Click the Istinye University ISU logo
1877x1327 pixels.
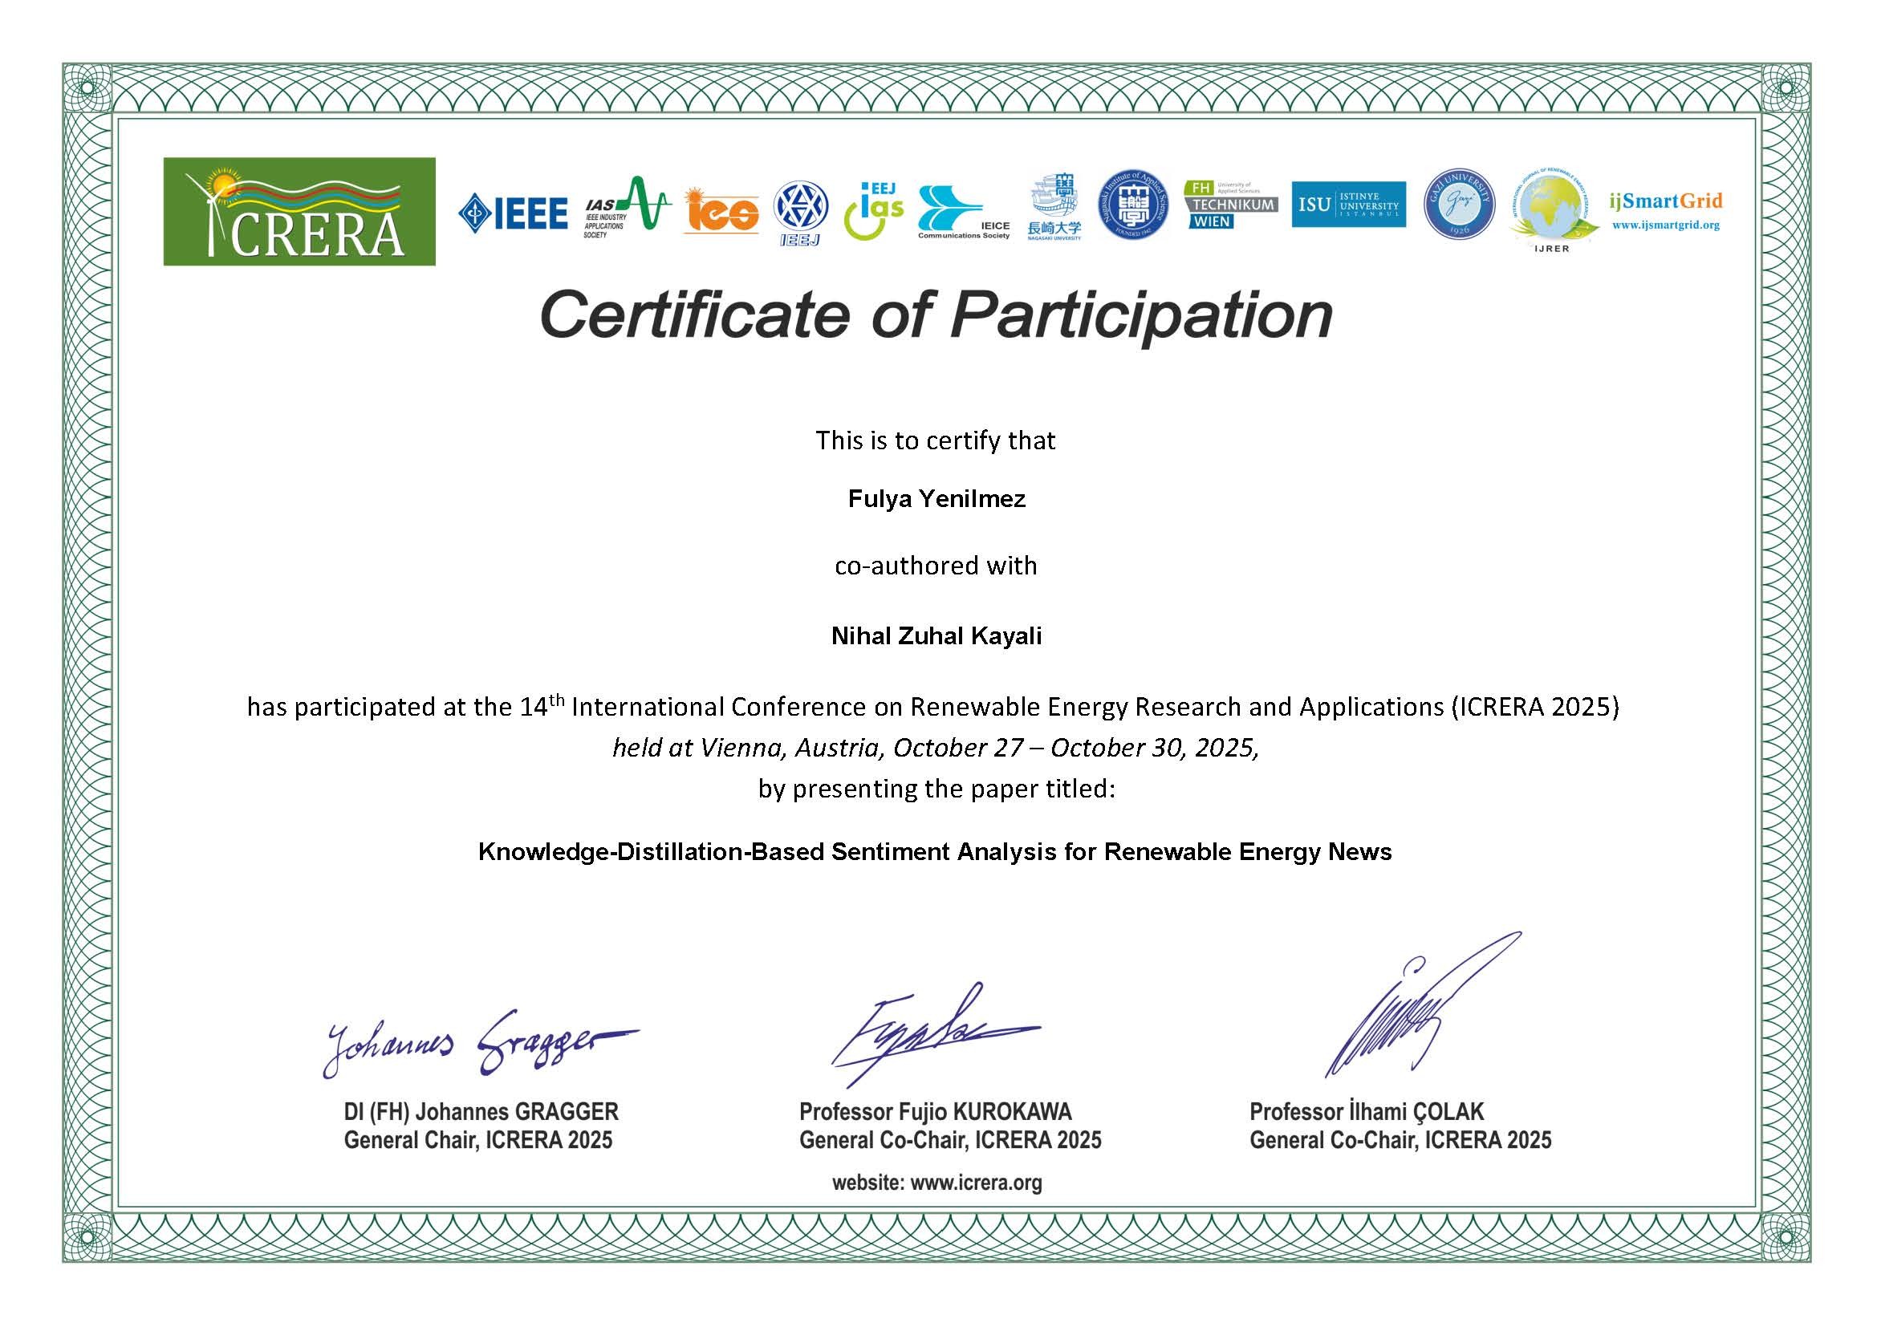coord(1348,205)
